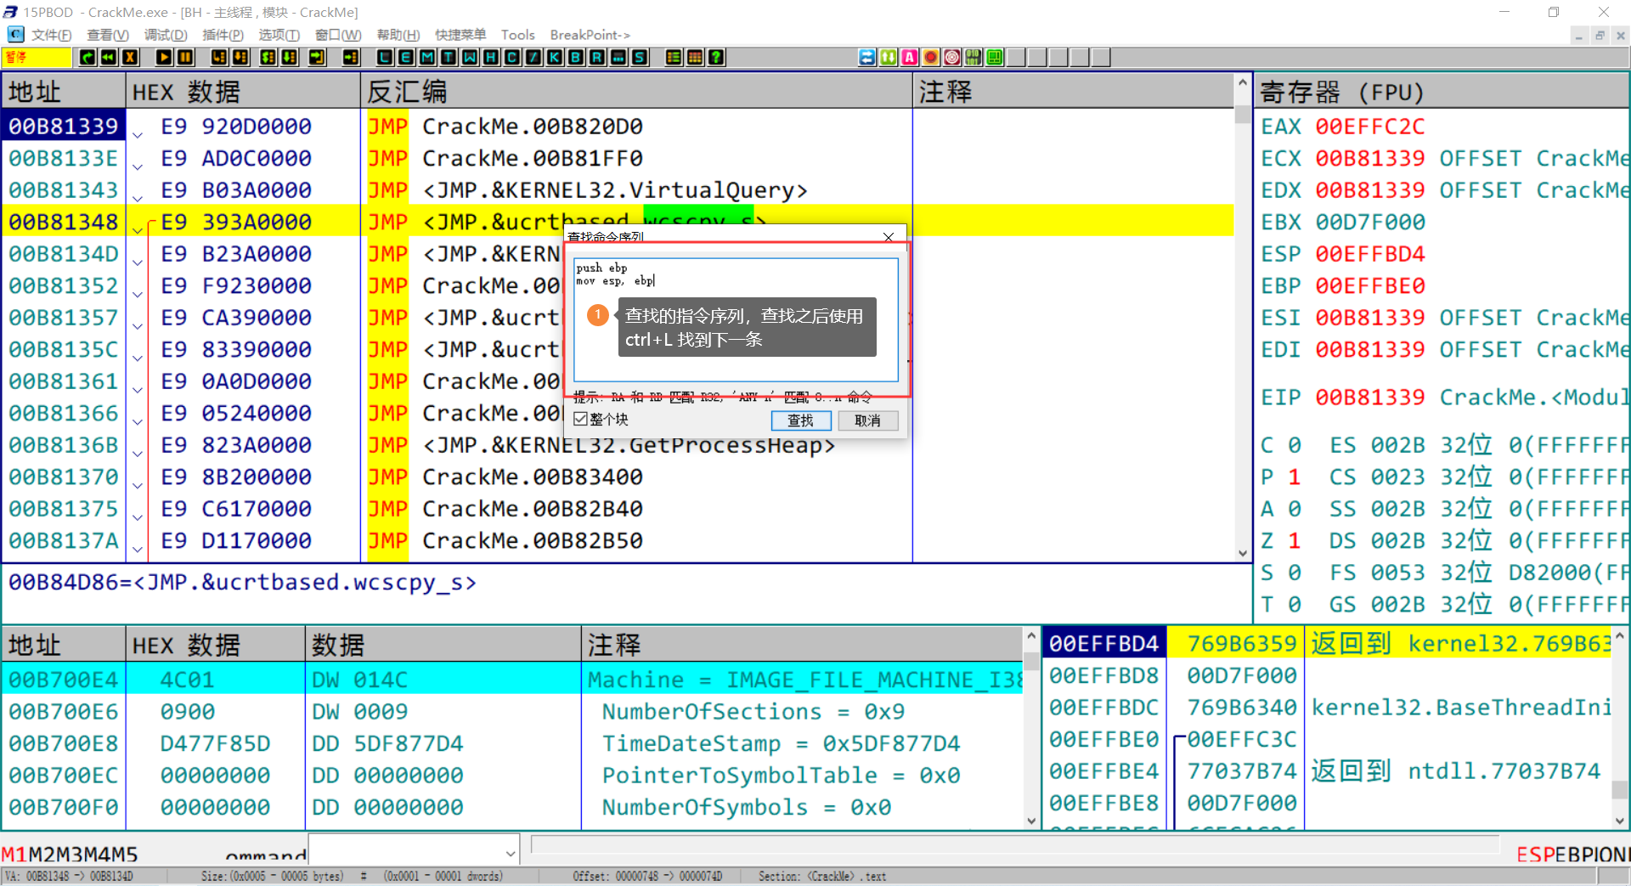
Task: Toggle EBP stack addressing at bottom right
Action: [x=1572, y=855]
